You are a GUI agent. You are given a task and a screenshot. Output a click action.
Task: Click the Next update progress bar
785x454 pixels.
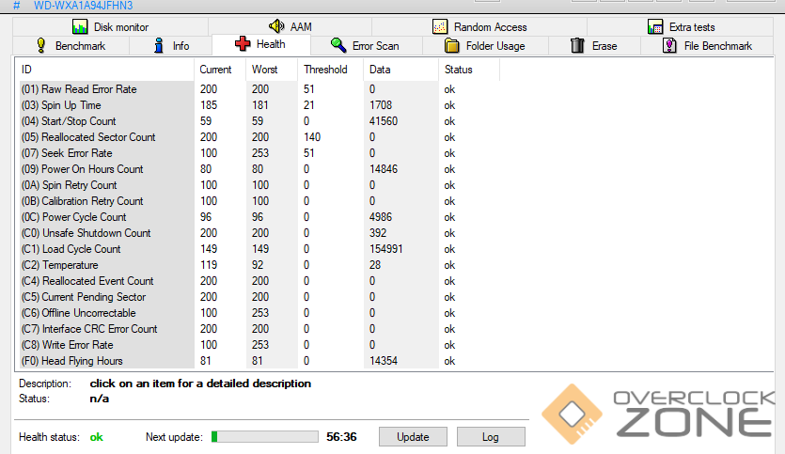(265, 437)
